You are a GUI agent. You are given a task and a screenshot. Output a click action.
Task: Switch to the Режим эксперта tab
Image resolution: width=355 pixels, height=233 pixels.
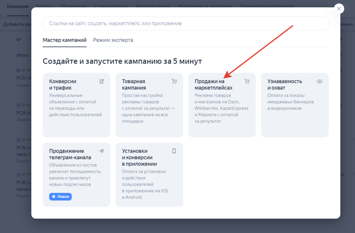[113, 40]
